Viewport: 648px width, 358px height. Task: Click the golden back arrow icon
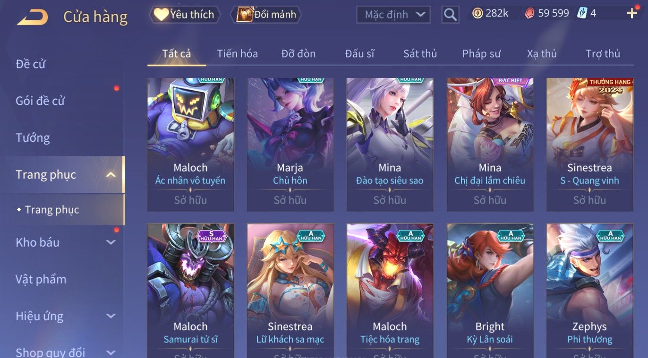coord(33,17)
